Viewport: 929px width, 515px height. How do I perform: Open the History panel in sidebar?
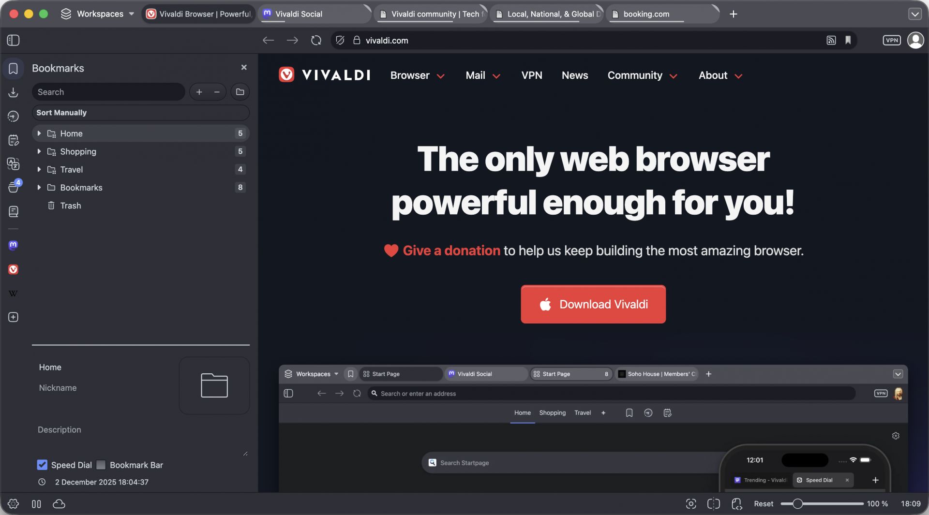pos(13,116)
